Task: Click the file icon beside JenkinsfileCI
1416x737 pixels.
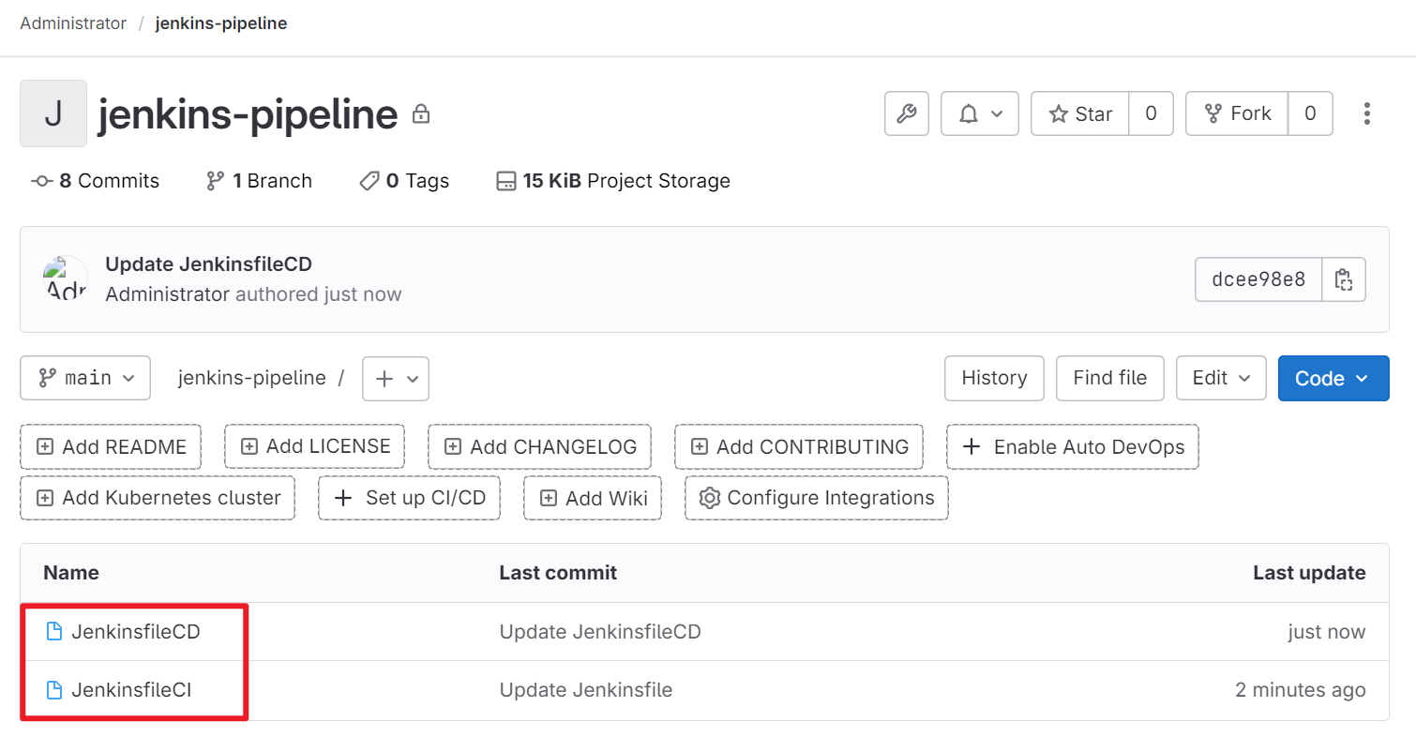Action: pos(54,690)
